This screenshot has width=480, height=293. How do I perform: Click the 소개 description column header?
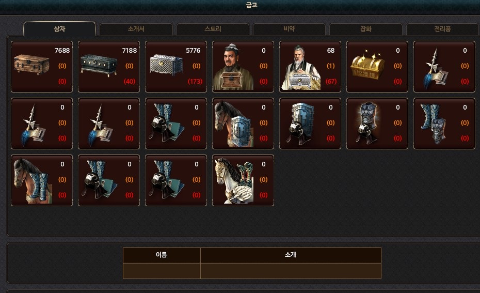click(x=291, y=255)
